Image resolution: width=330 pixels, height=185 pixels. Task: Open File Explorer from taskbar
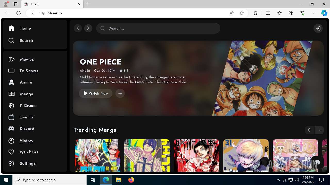click(x=118, y=180)
